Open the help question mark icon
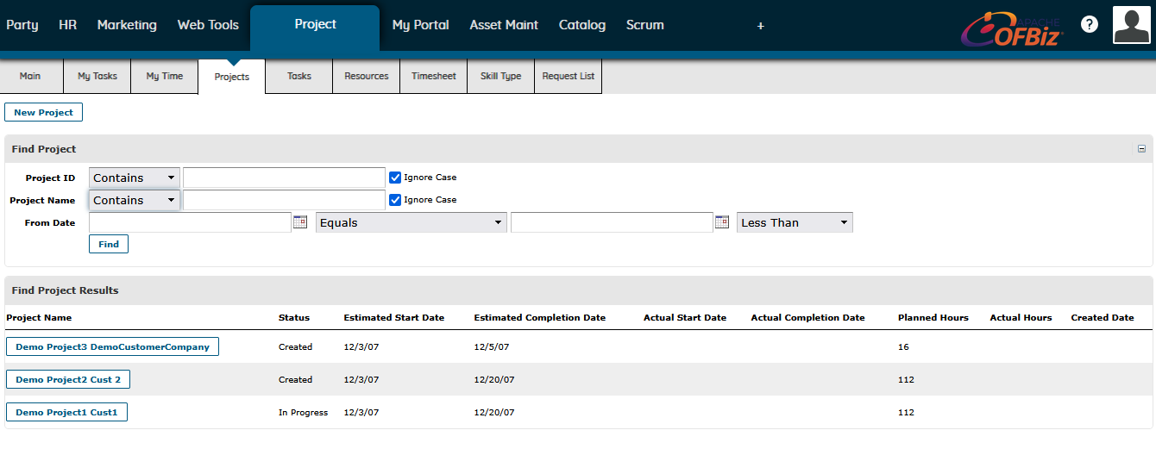 [1090, 25]
